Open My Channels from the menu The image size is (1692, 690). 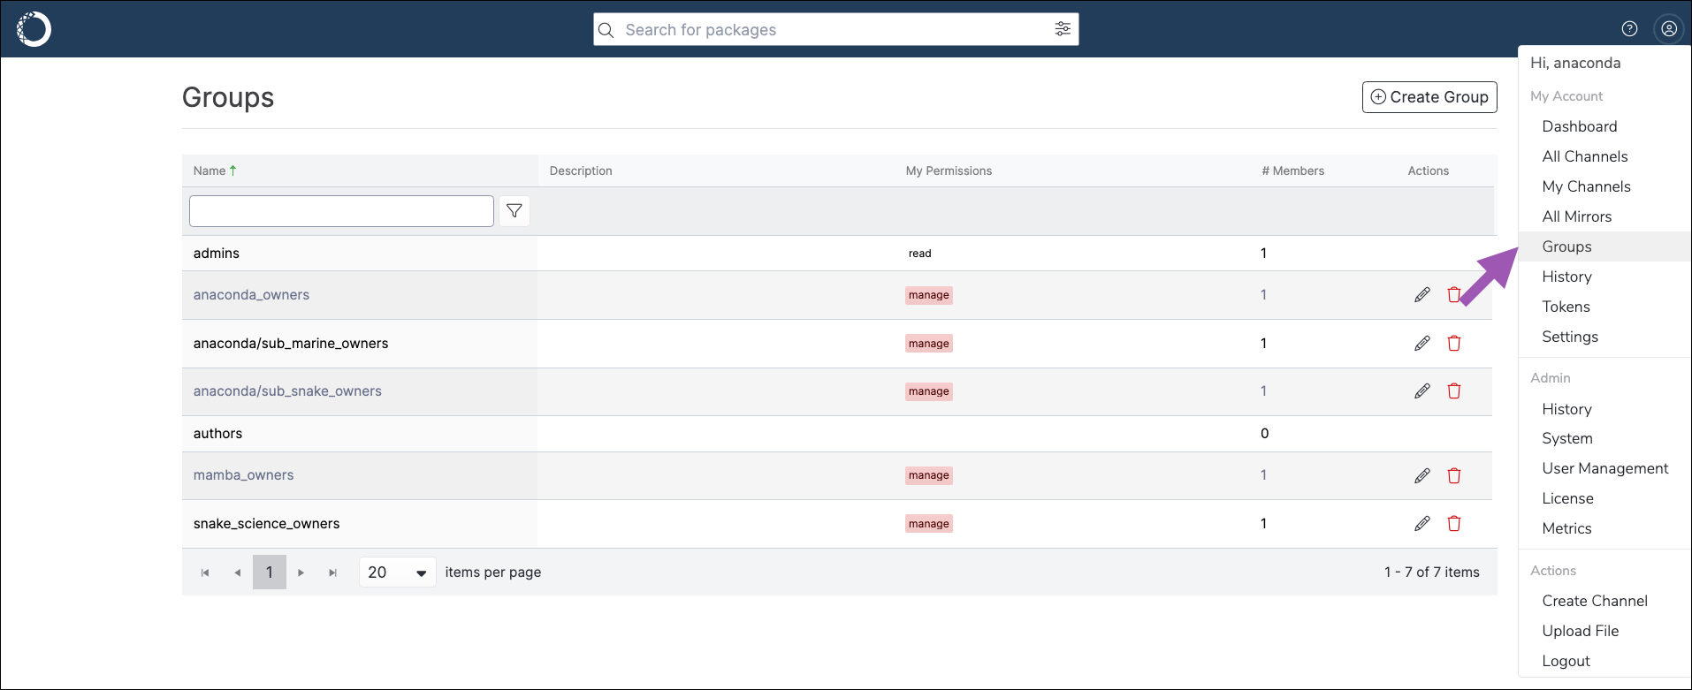pos(1587,186)
